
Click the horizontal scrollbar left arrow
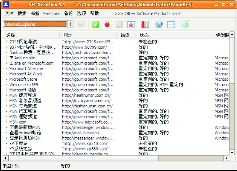(x=5, y=158)
